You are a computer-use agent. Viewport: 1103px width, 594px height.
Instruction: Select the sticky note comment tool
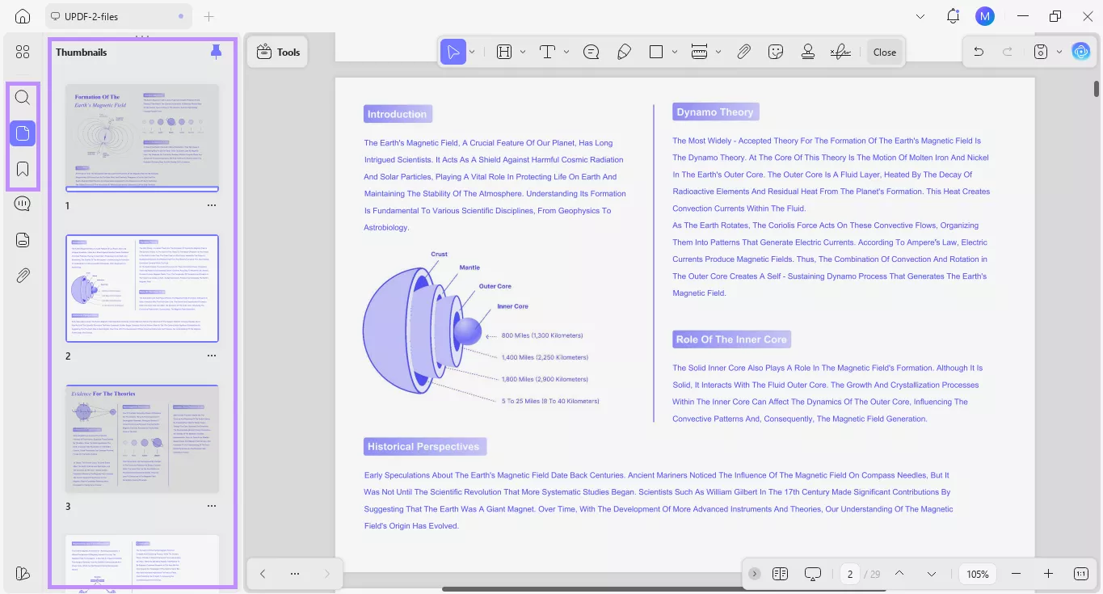click(x=591, y=52)
